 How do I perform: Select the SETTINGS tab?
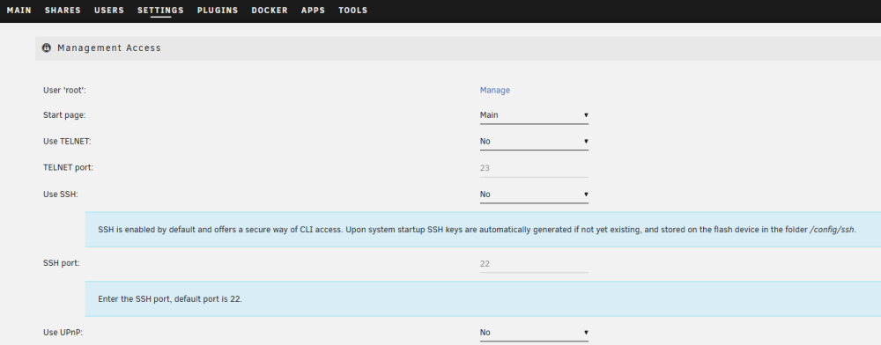[x=160, y=11]
